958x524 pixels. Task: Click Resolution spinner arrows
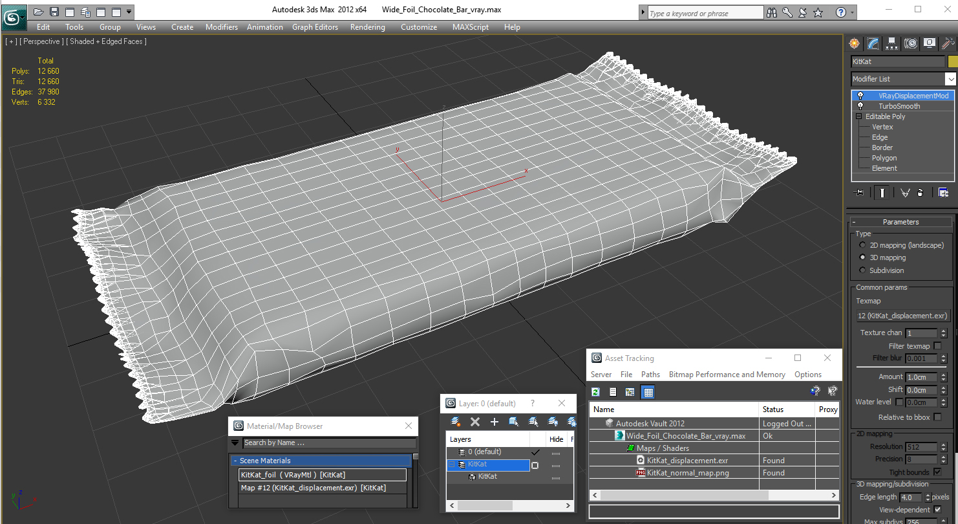(944, 447)
